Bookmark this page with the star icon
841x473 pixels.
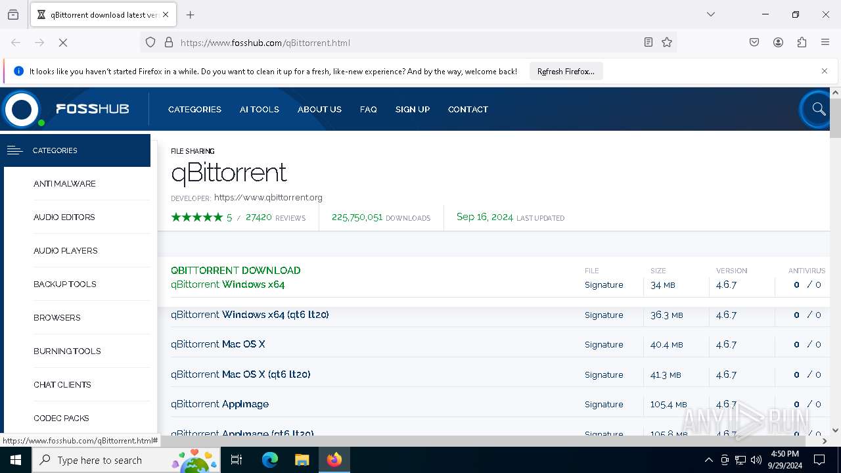click(x=667, y=43)
